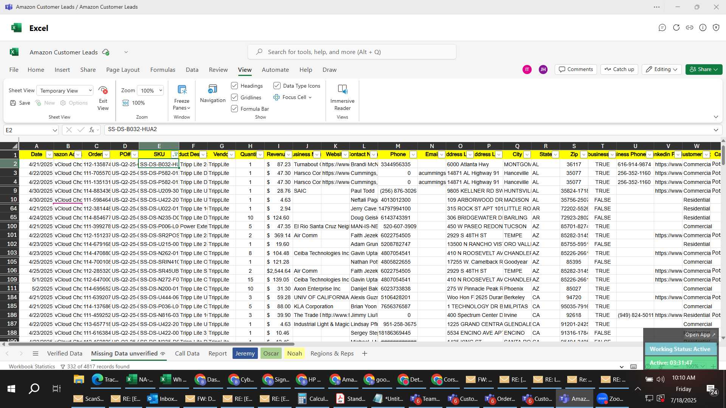Open the Sheet View dropdown
726x408 pixels.
pos(65,91)
